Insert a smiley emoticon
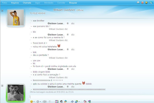Screen dimensions: 154x103 click(31, 101)
